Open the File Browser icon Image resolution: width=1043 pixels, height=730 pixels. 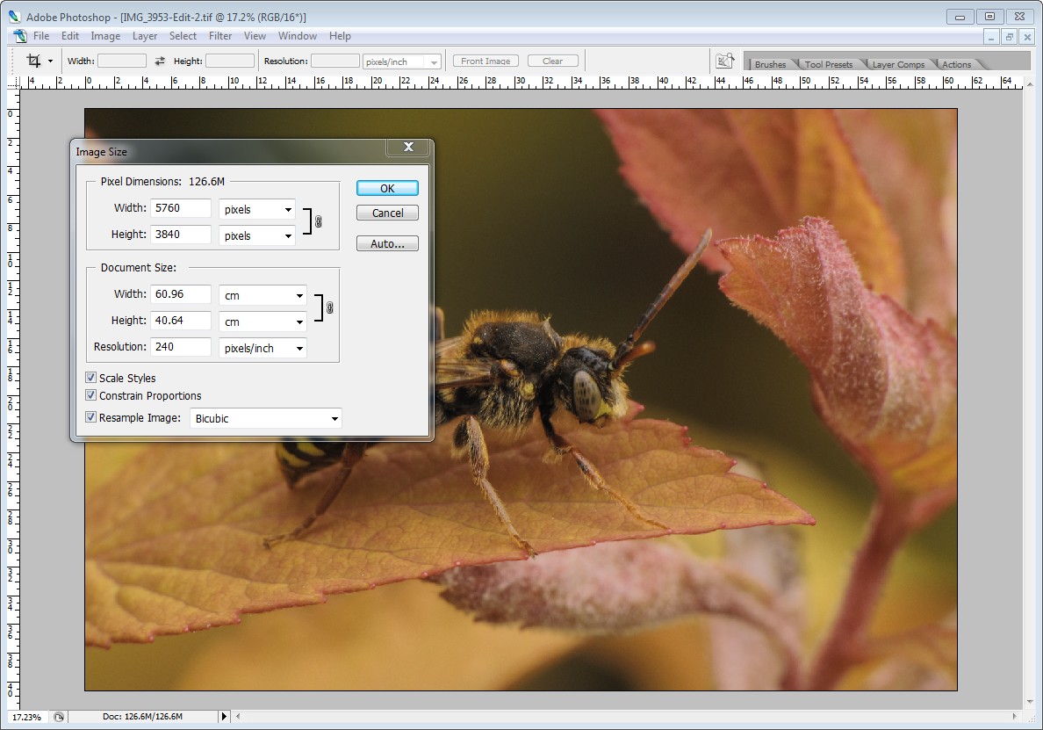pyautogui.click(x=724, y=61)
